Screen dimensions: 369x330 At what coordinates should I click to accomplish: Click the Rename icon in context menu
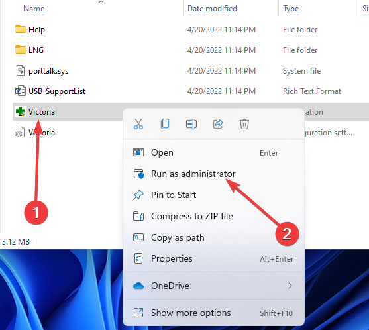191,124
